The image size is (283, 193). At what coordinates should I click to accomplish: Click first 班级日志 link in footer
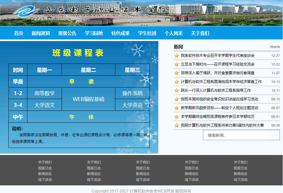pyautogui.click(x=45, y=168)
